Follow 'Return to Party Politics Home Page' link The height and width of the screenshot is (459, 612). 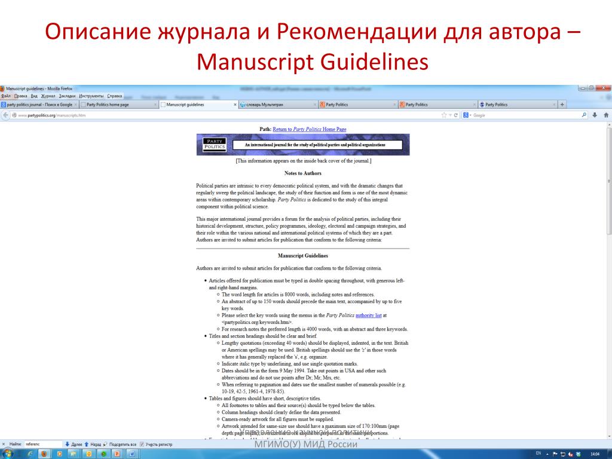309,129
